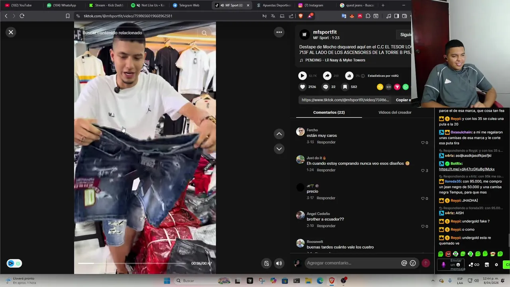Open emoji picker in comment box
The height and width of the screenshot is (287, 510).
pos(413,263)
